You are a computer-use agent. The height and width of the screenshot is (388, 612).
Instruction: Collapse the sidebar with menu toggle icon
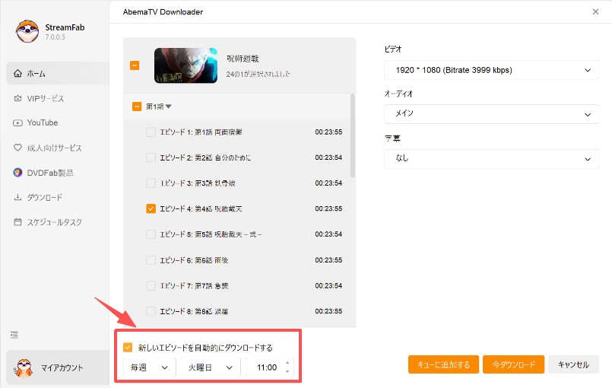point(14,335)
